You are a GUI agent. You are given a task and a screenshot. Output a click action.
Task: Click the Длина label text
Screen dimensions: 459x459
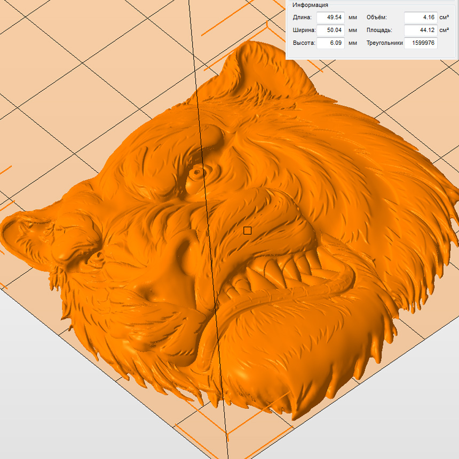[x=302, y=17]
